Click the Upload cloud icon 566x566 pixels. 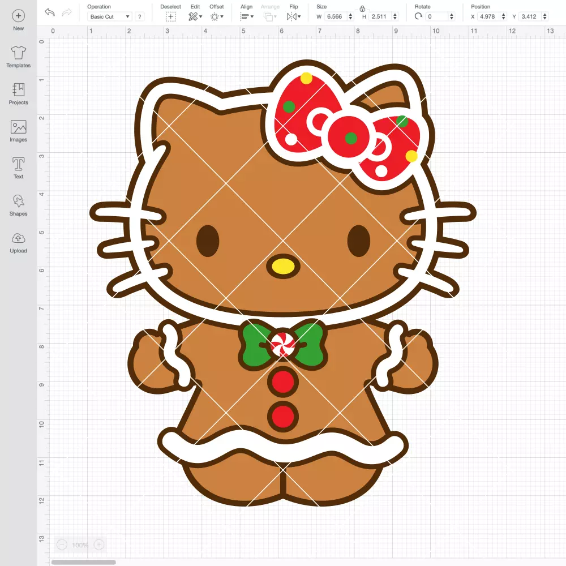pos(19,238)
